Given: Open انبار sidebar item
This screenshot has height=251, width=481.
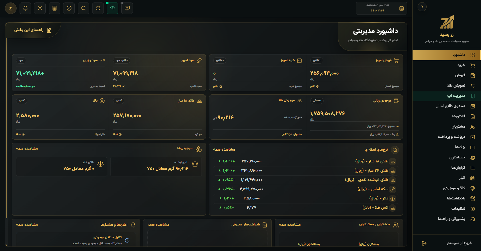Looking at the screenshot, I should click(447, 178).
